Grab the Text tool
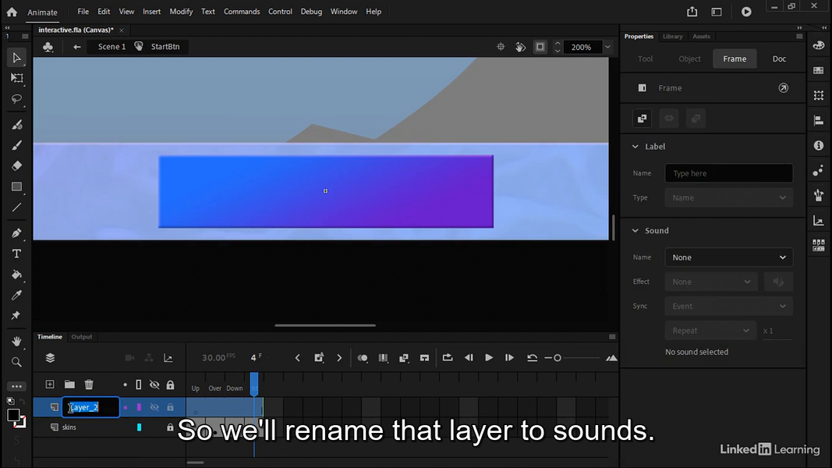 click(16, 253)
